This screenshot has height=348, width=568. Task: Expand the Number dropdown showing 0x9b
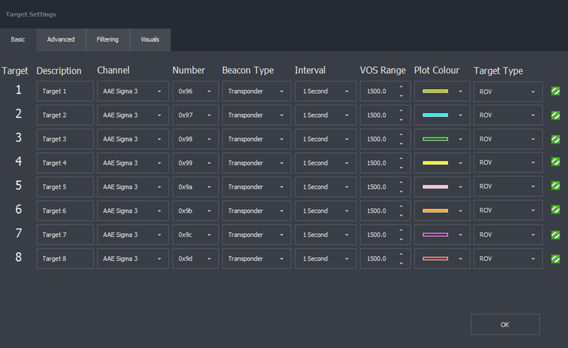[x=195, y=211]
